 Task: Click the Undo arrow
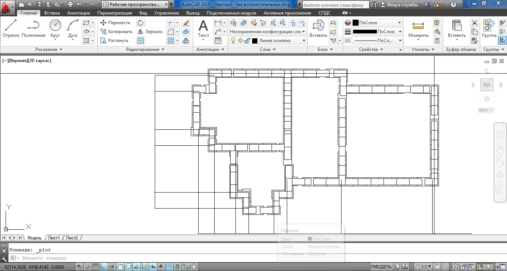tap(79, 4)
